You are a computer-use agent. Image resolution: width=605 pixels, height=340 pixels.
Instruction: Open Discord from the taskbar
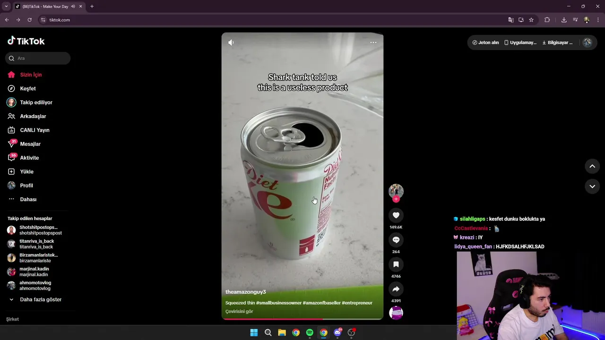[x=337, y=332]
